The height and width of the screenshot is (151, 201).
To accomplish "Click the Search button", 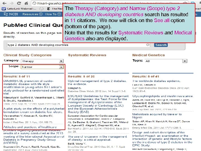I will 161,45.
